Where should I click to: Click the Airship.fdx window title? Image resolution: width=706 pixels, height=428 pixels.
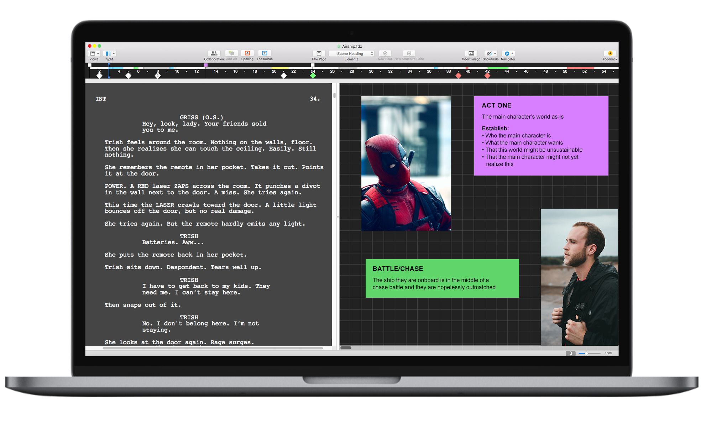(x=352, y=46)
